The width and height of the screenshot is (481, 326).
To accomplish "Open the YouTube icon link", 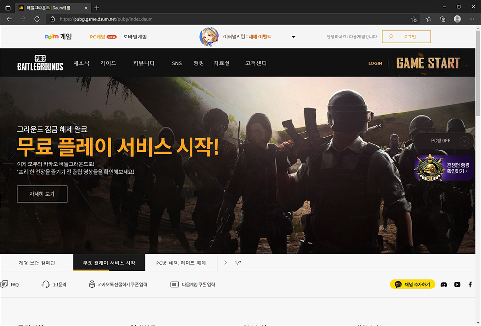I will (x=457, y=284).
